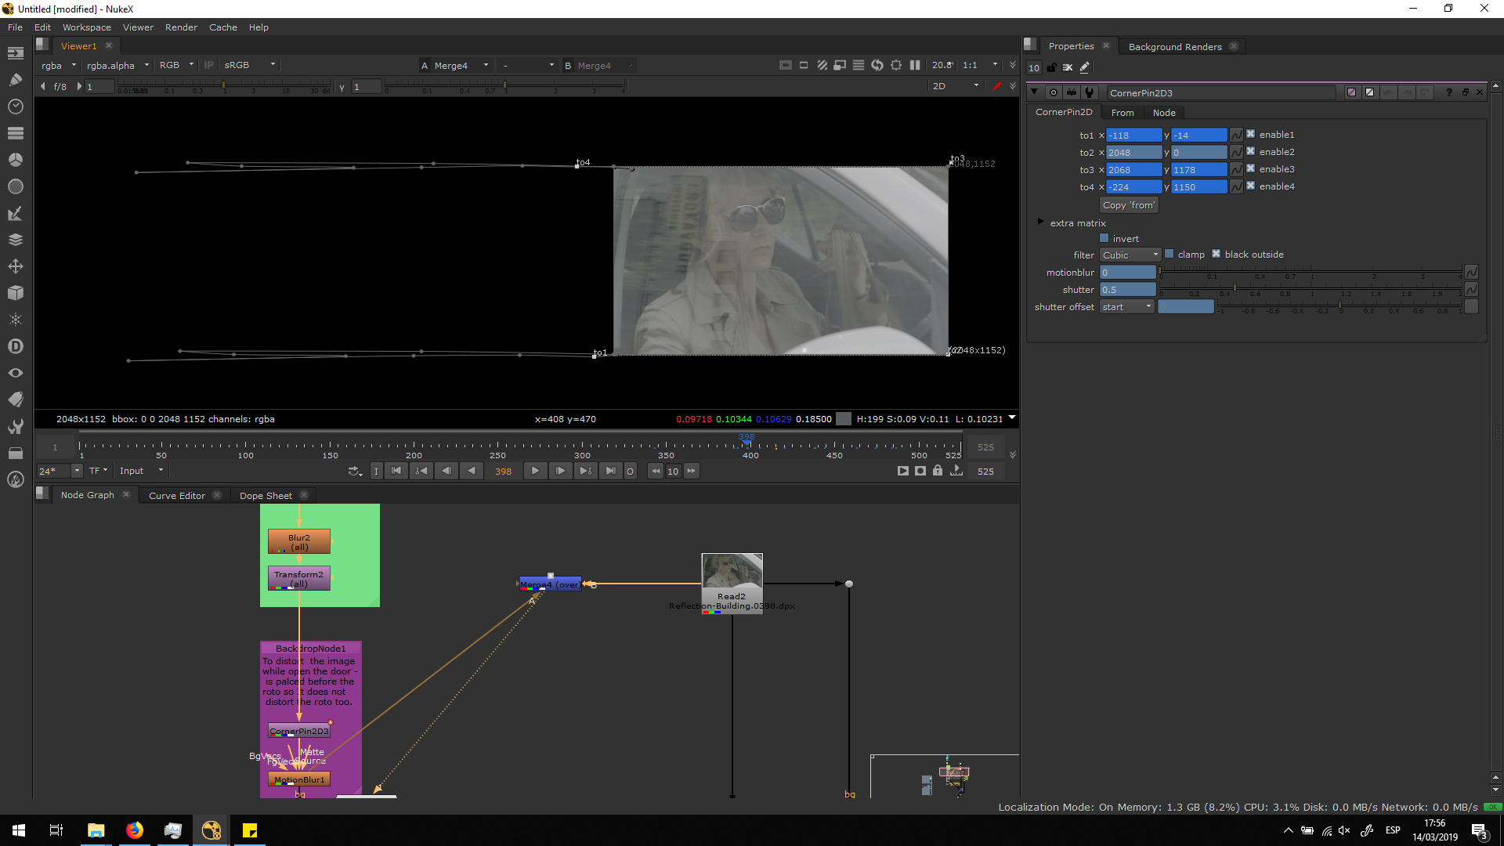Toggle the black outside checkbox
This screenshot has width=1504, height=846.
(x=1216, y=254)
